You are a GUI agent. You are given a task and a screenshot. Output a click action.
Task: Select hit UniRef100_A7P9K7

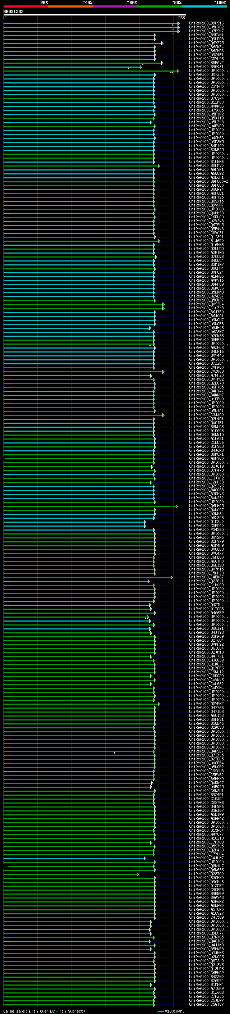(206, 31)
